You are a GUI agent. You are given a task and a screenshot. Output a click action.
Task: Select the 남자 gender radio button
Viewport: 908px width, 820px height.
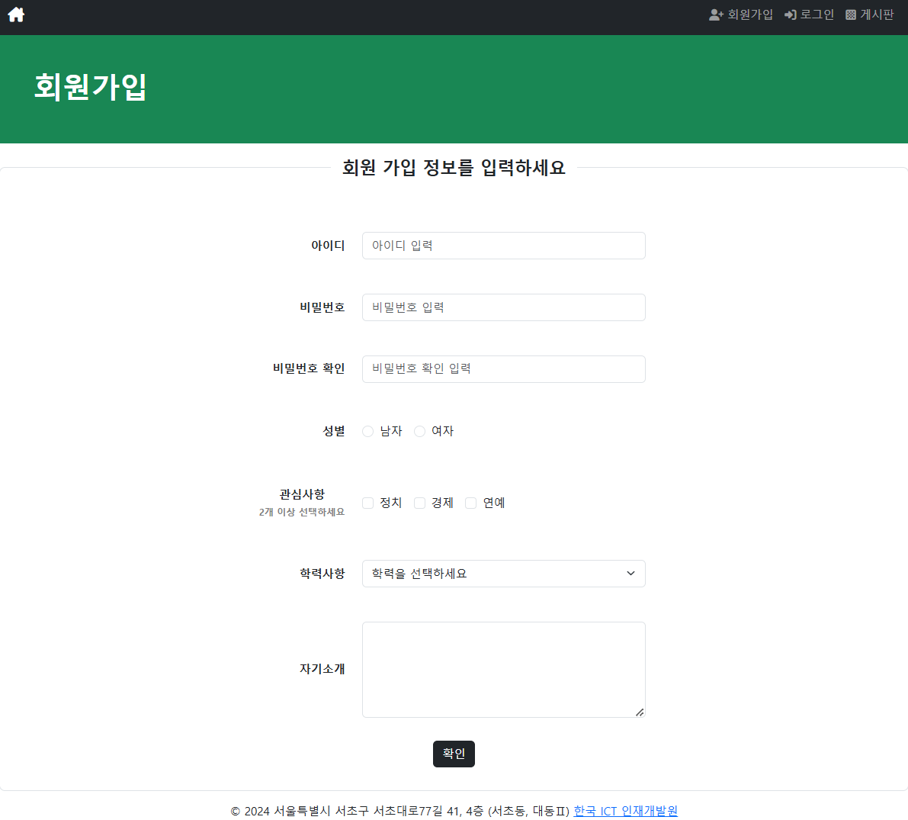pyautogui.click(x=367, y=432)
